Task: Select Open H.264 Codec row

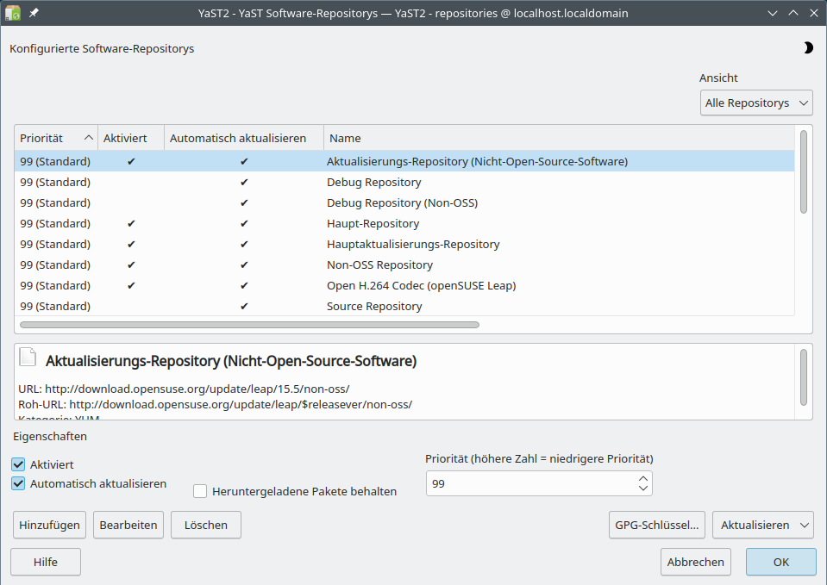Action: (404, 285)
